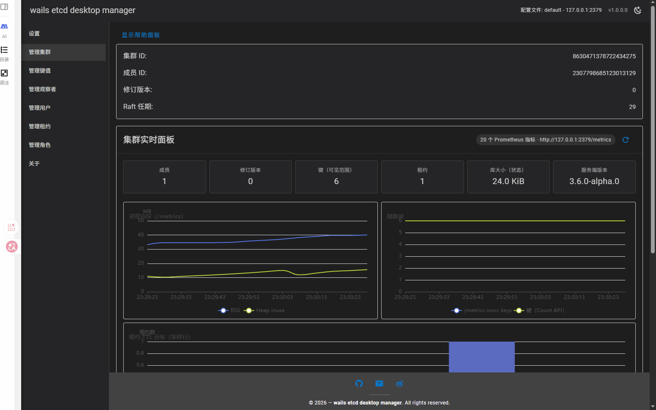This screenshot has width=656, height=410.
Task: Click the email envelope icon in footer
Action: pyautogui.click(x=379, y=383)
